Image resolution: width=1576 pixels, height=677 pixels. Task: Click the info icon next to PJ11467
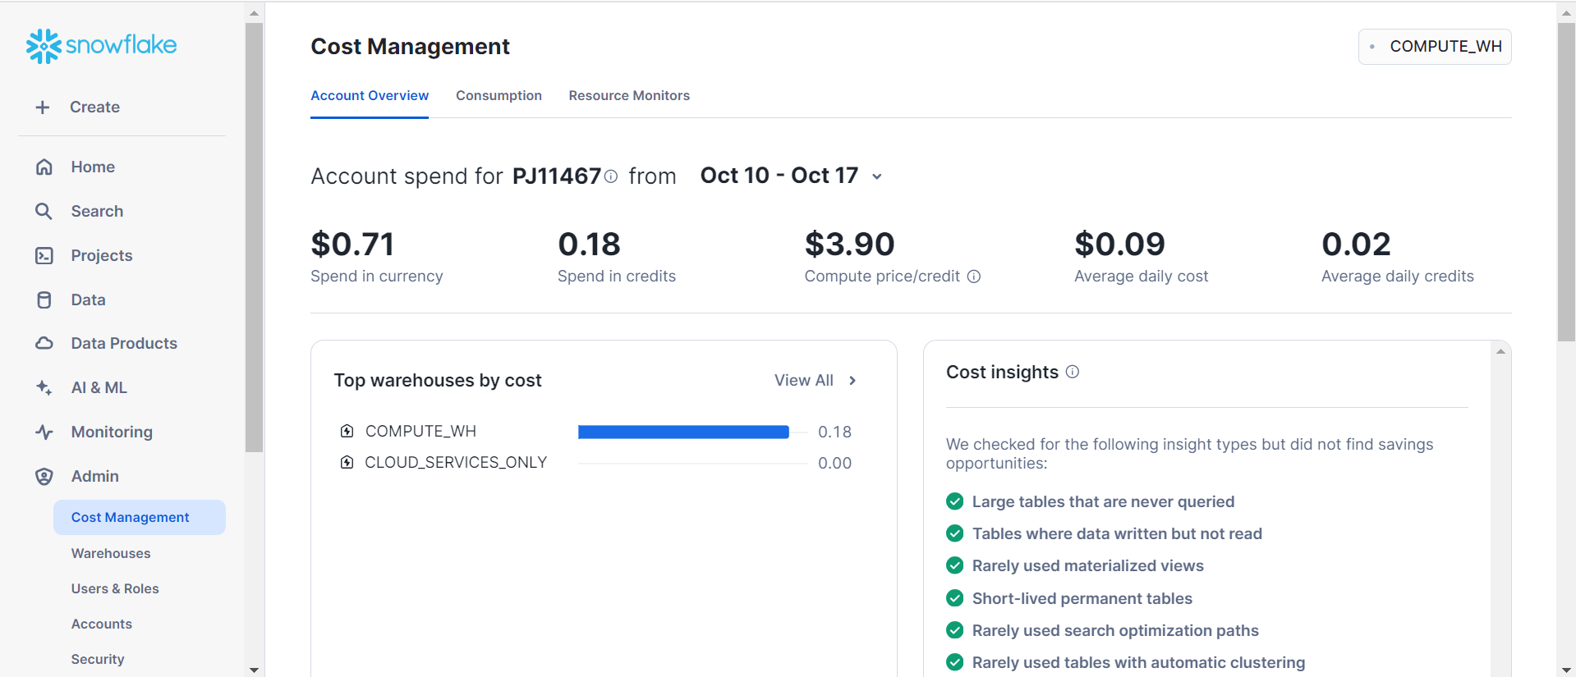coord(611,176)
